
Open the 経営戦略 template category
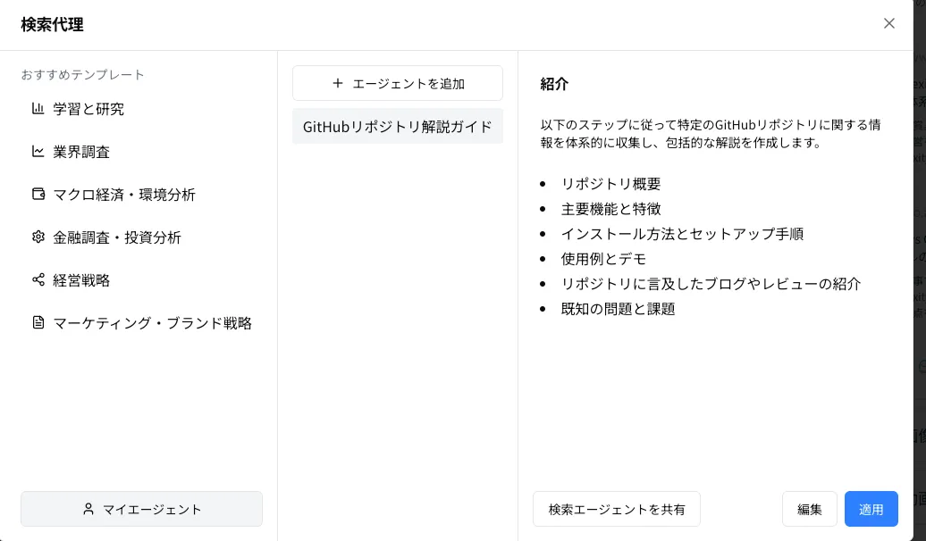coord(142,279)
